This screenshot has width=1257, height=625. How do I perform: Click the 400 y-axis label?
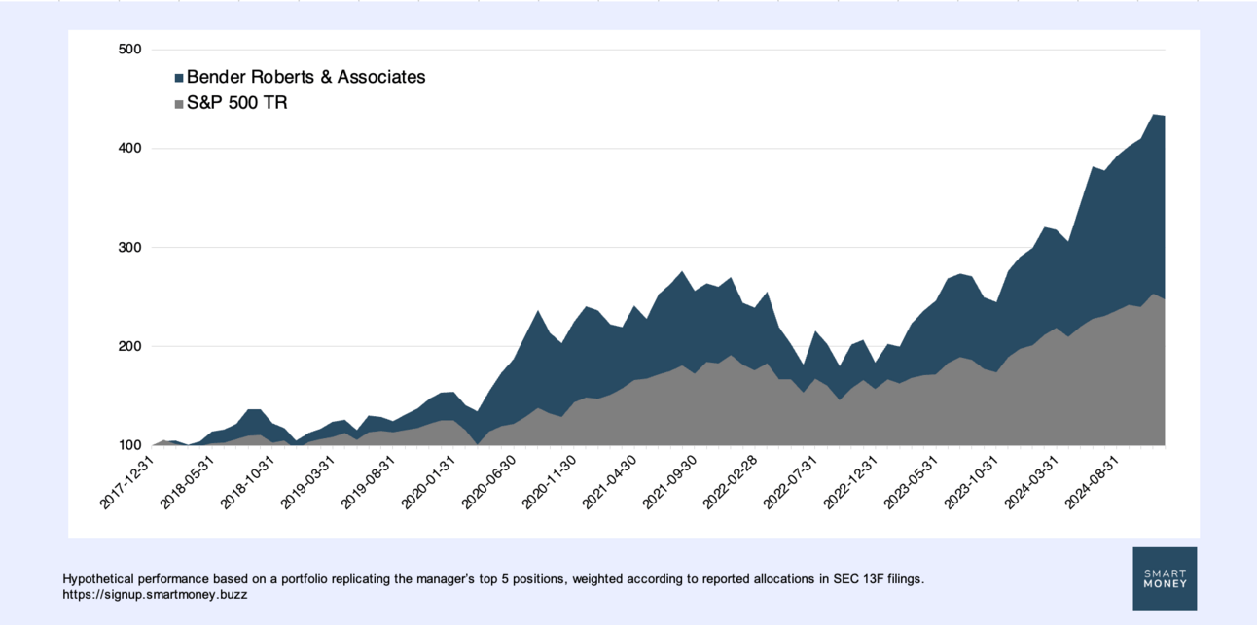pos(129,149)
